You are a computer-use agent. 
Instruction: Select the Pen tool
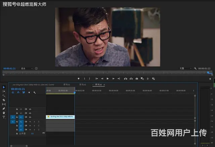click(4, 109)
